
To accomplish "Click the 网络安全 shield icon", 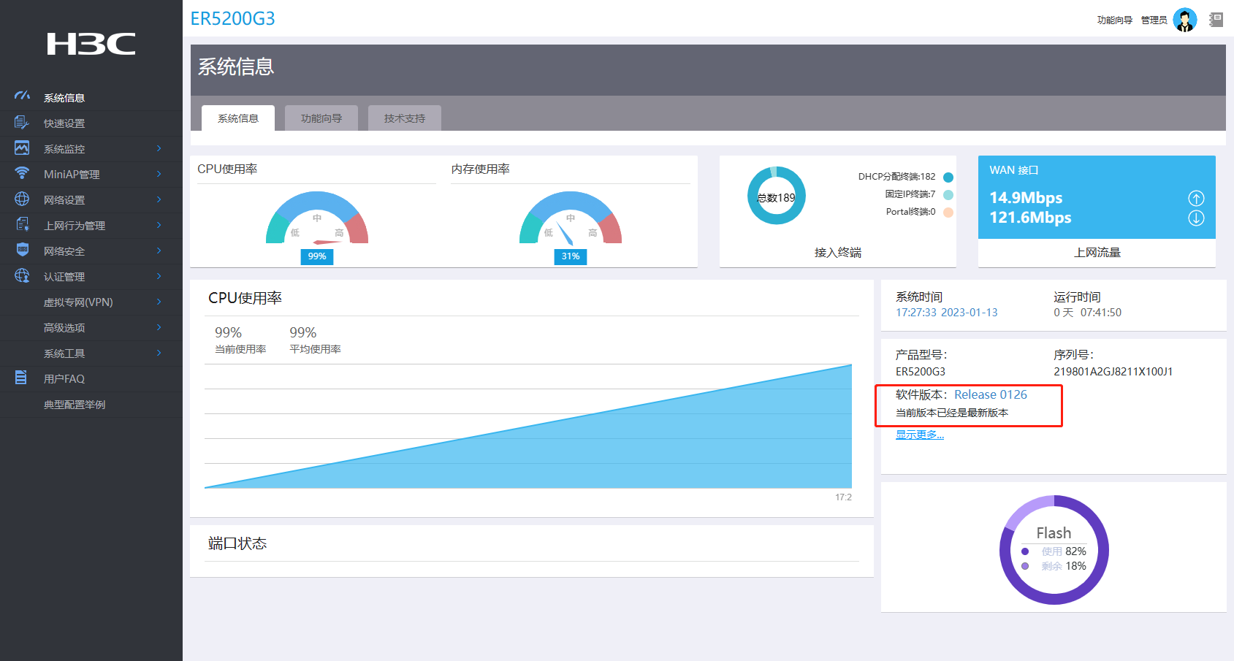I will coord(22,250).
